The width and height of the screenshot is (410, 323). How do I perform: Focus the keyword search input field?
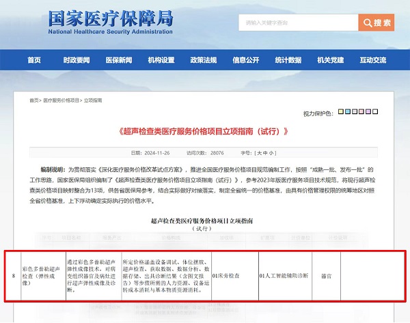point(299,23)
